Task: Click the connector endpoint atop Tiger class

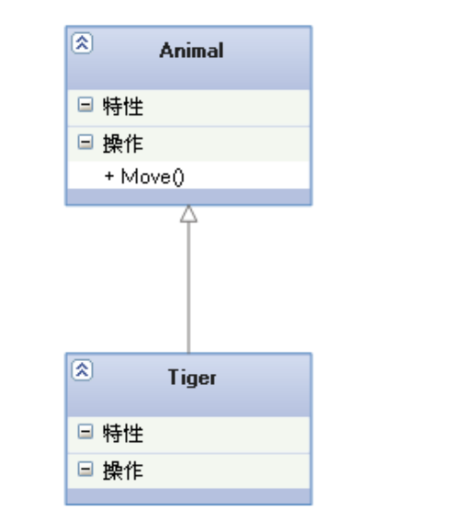Action: click(x=188, y=352)
